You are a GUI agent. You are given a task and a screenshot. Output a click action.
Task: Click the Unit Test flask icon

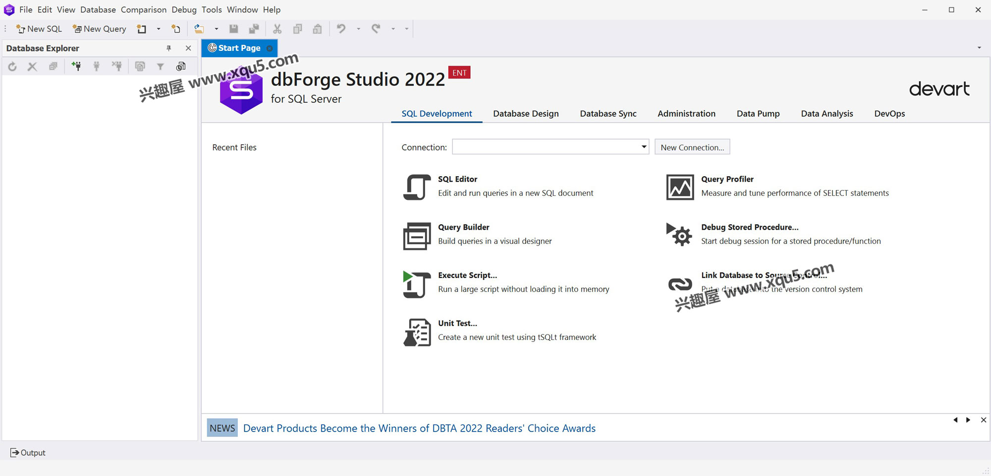417,332
